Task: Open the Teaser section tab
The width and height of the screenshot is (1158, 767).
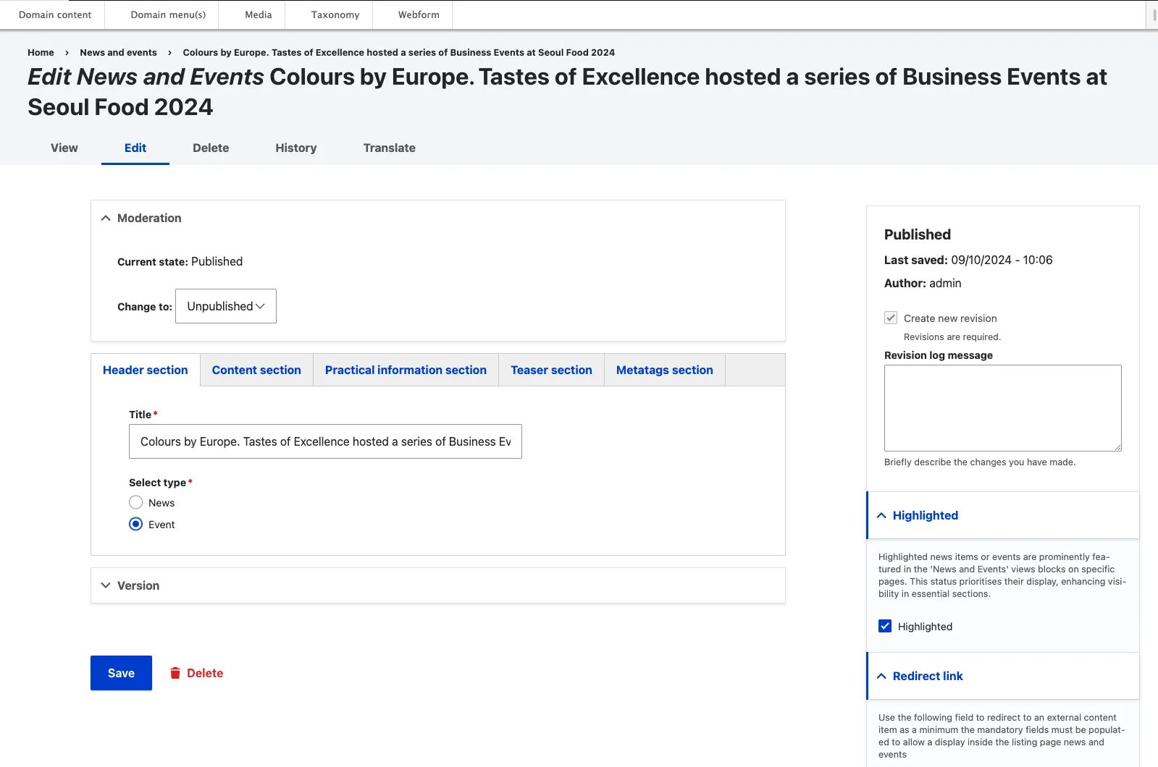Action: point(551,370)
